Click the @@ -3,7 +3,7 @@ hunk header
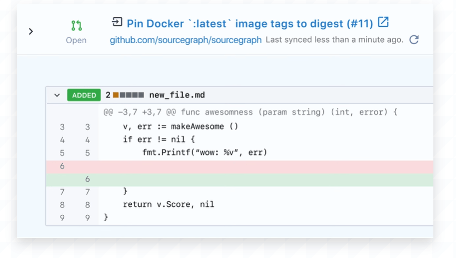 coord(250,112)
